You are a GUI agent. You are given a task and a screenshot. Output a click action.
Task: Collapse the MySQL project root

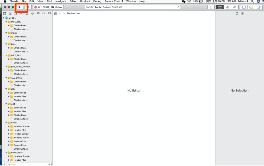pos(4,18)
